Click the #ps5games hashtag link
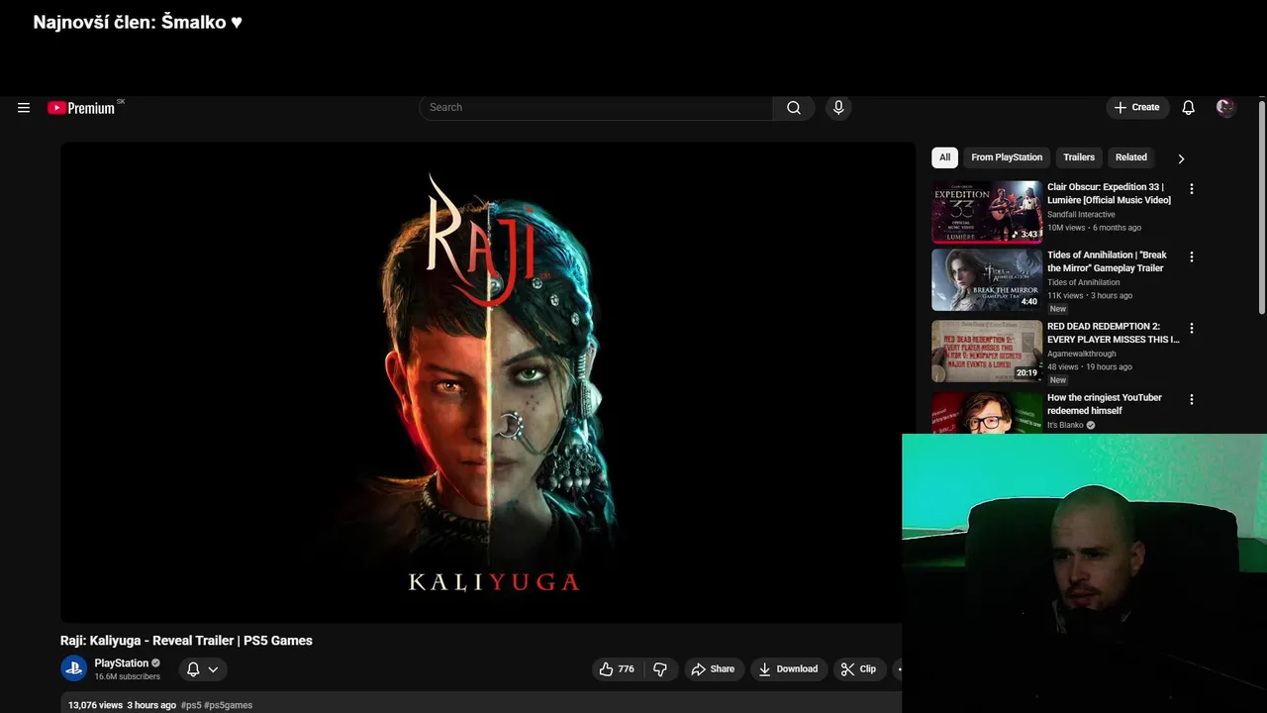Viewport: 1267px width, 713px height. tap(228, 705)
